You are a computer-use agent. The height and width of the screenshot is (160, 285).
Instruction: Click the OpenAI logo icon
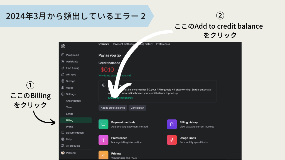(63, 46)
